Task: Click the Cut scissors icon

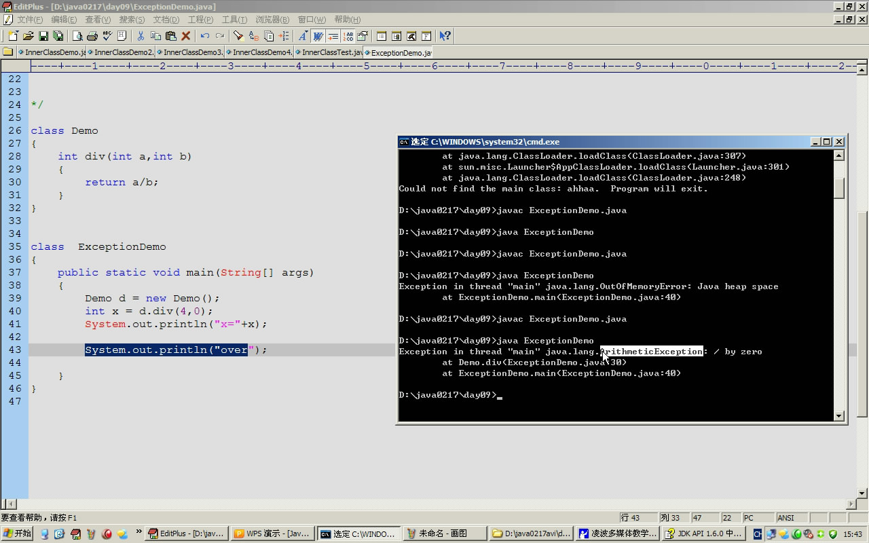Action: pos(141,36)
